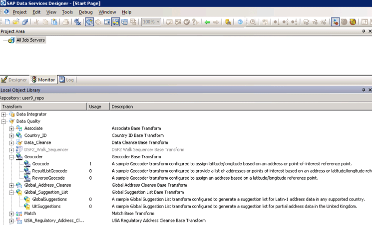Image resolution: width=372 pixels, height=225 pixels.
Task: Close the Local Object Library panel
Action: click(x=370, y=90)
